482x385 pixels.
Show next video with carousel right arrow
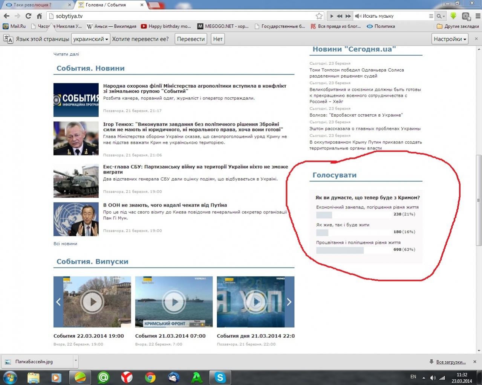(289, 302)
